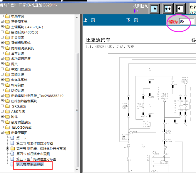Click folder icon of 疲劳预警系统

(x=7, y=122)
